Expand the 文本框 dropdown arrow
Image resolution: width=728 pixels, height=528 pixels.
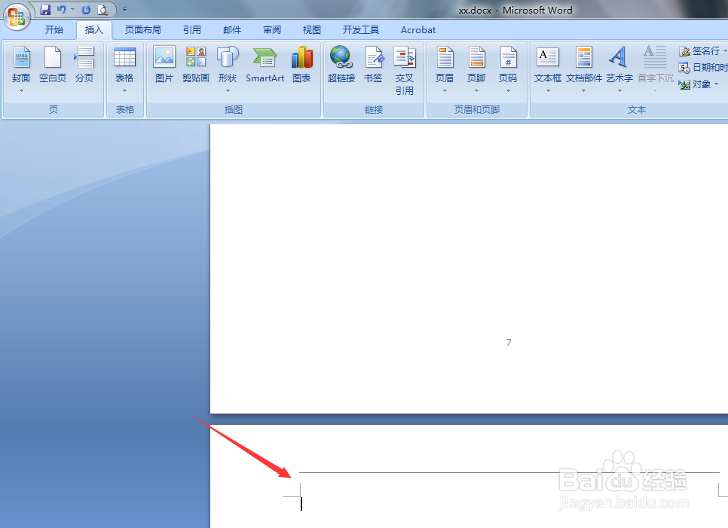click(548, 91)
